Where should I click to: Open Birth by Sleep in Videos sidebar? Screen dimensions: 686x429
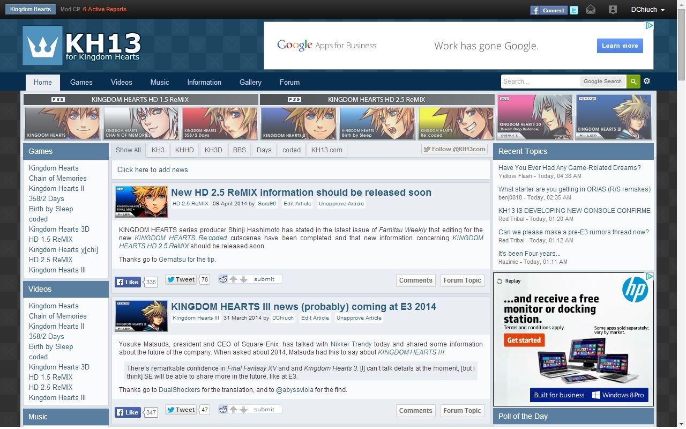click(51, 346)
